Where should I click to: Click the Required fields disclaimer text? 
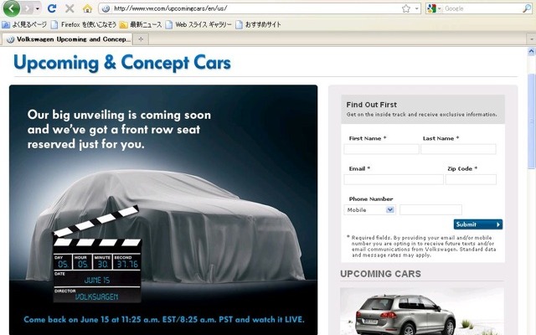(421, 246)
